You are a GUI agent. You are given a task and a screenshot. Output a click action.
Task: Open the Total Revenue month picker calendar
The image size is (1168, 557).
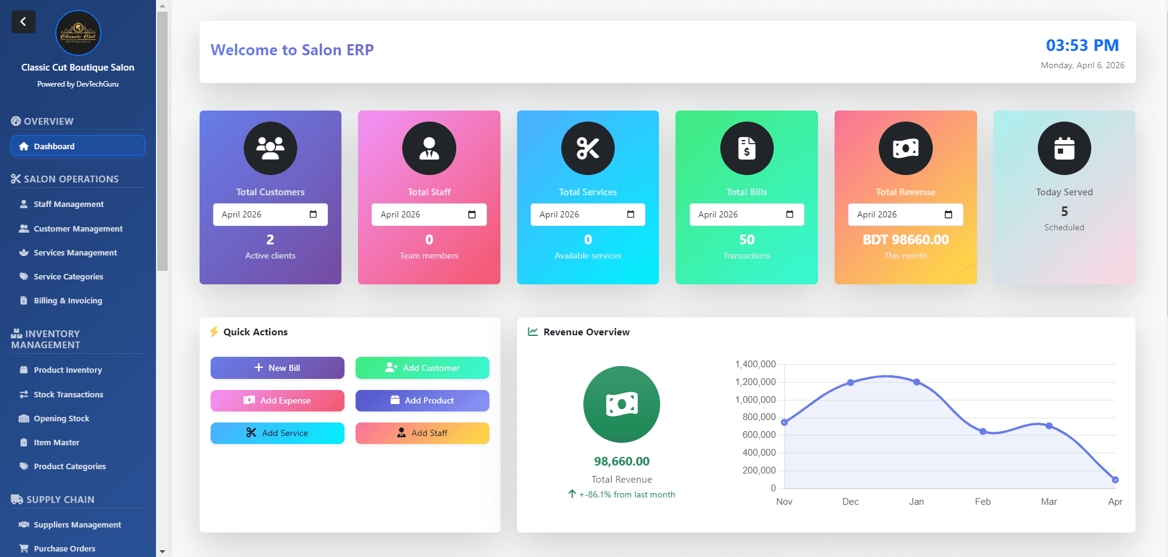pos(949,214)
